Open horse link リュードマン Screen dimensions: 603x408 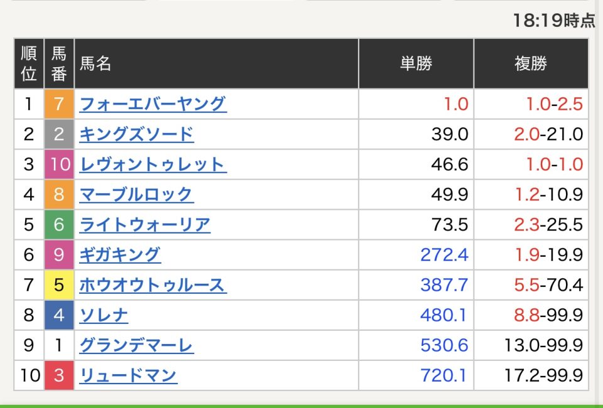pyautogui.click(x=128, y=375)
